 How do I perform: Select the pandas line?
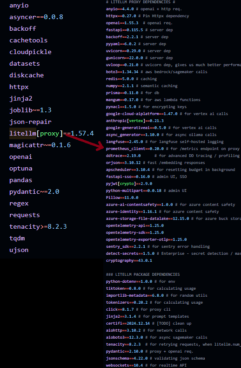(21, 180)
